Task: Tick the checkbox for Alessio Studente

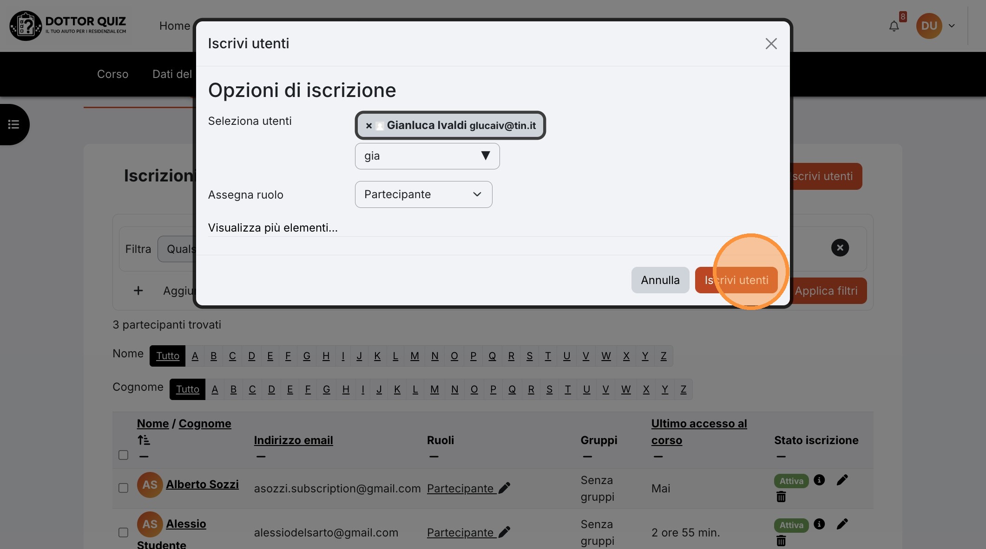Action: (x=123, y=532)
